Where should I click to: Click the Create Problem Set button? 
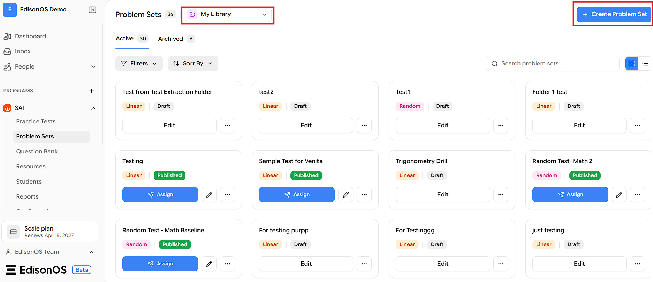click(x=614, y=14)
